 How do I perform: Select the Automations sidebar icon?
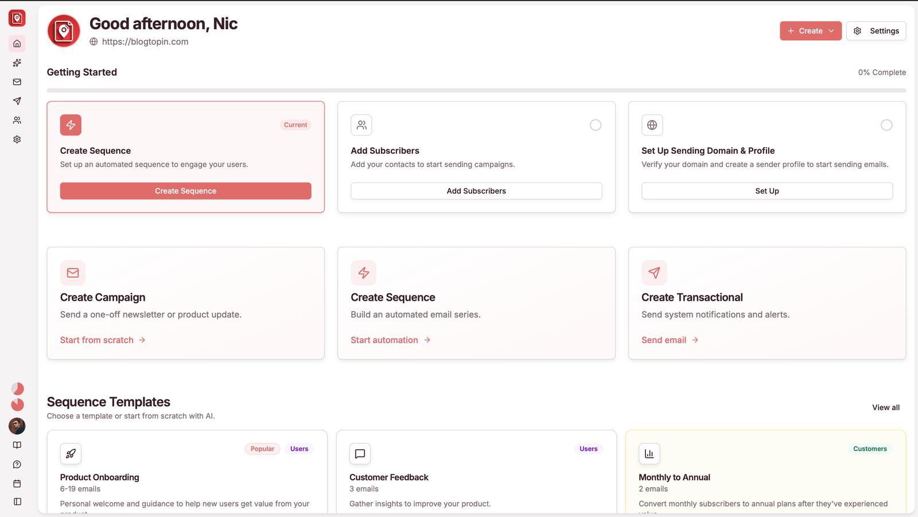(x=17, y=63)
